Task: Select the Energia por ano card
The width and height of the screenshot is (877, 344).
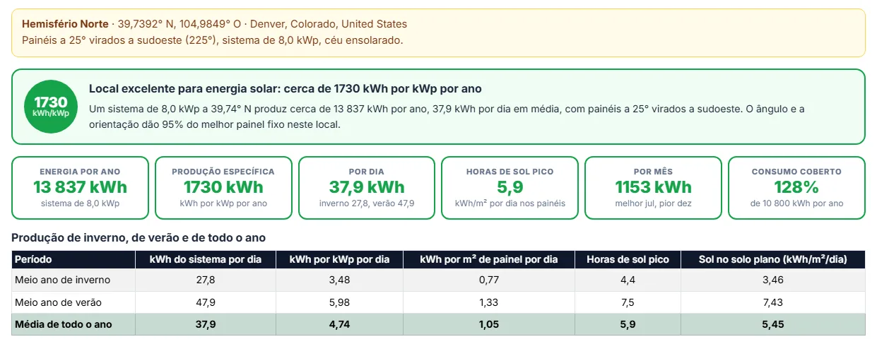Action: coord(80,188)
